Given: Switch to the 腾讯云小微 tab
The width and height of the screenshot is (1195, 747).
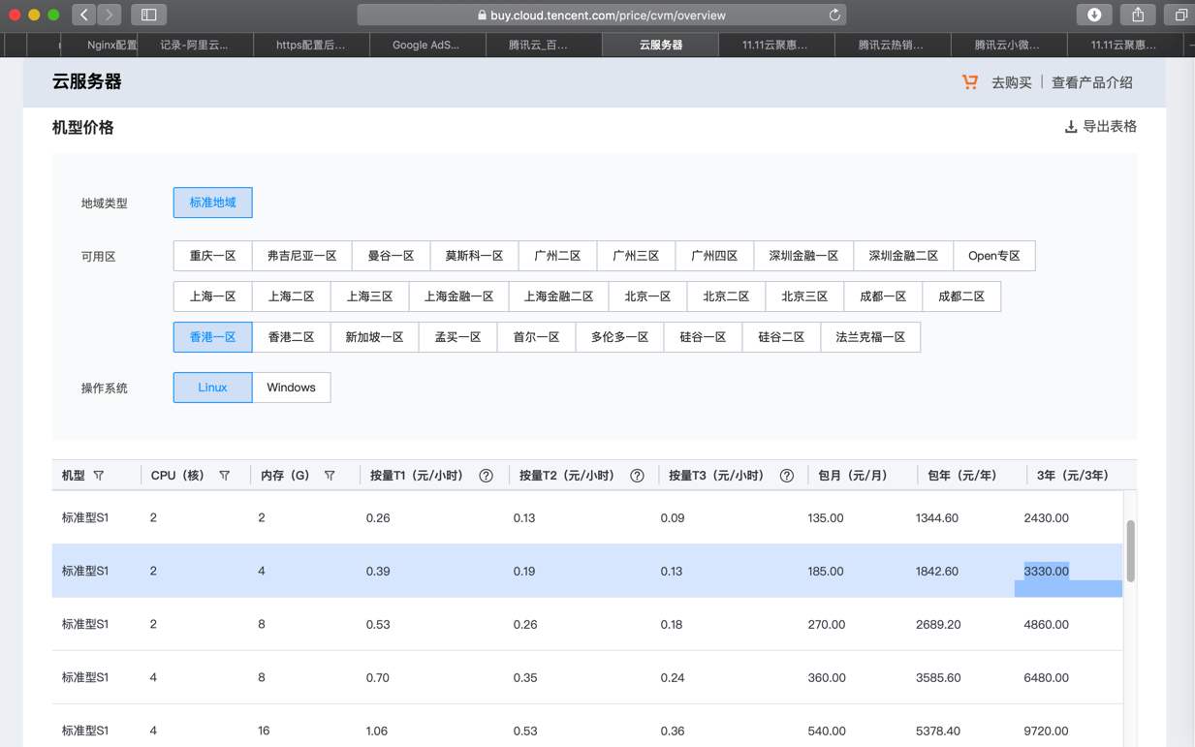Looking at the screenshot, I should click(x=1007, y=45).
